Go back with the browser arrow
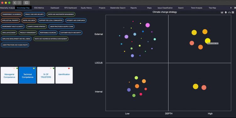 point(15,3)
